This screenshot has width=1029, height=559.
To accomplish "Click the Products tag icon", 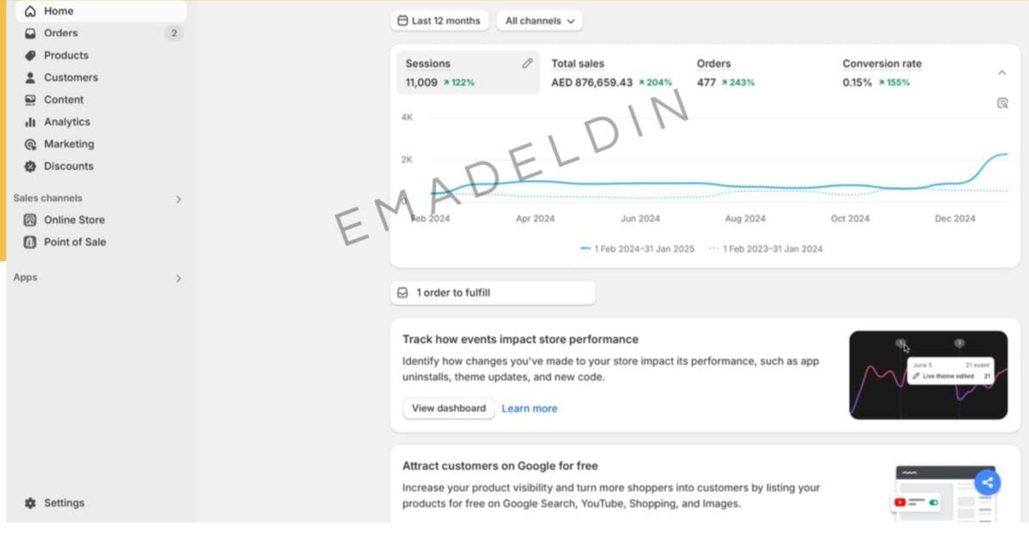I will [x=30, y=56].
